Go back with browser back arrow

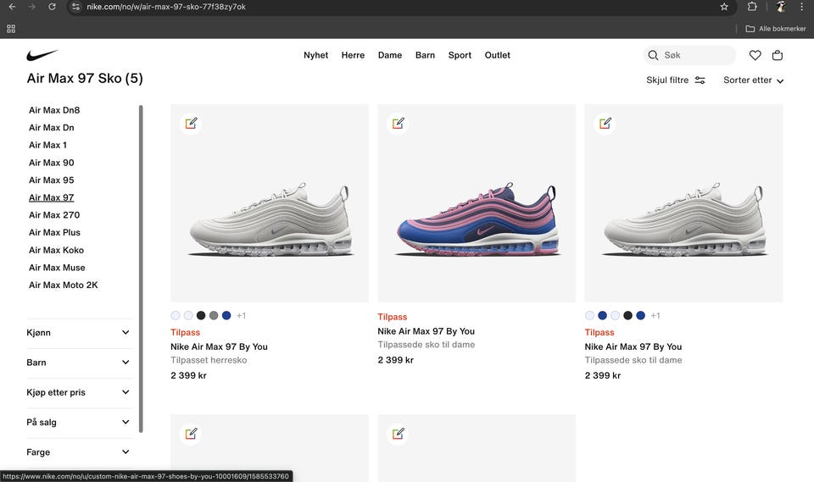[x=13, y=7]
